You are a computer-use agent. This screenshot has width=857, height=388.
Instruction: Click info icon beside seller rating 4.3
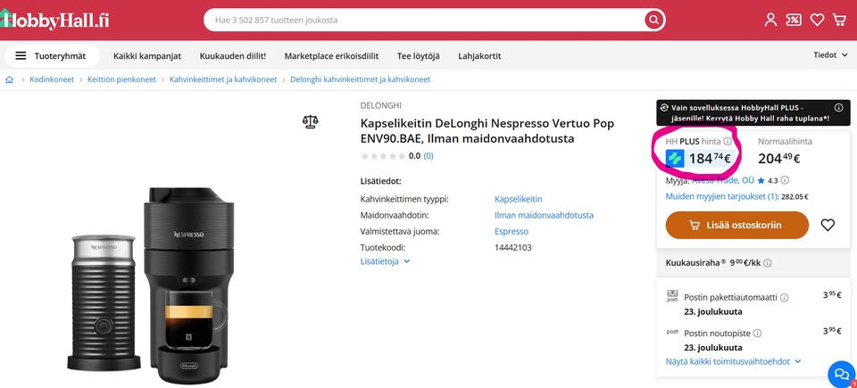click(786, 180)
